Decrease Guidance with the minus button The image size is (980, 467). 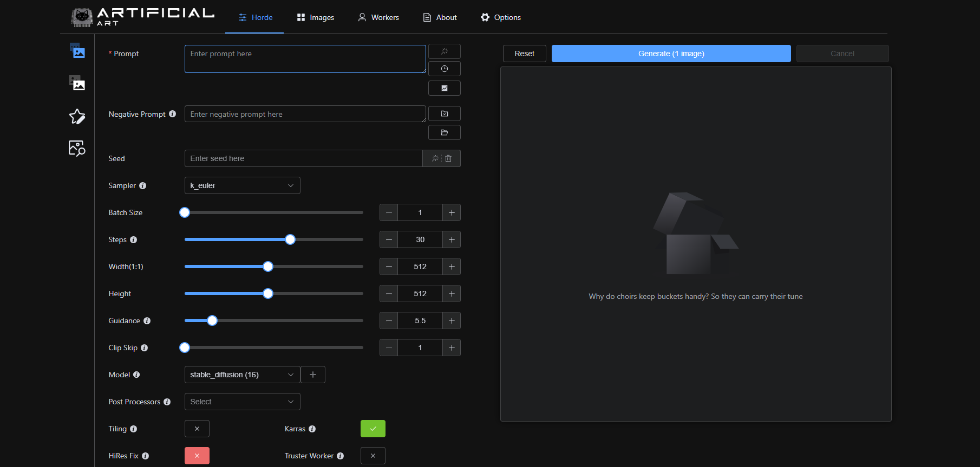coord(389,321)
